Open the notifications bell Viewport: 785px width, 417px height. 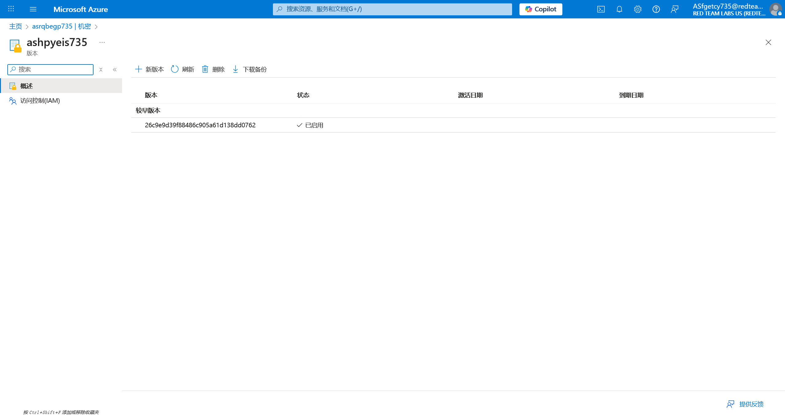(619, 9)
